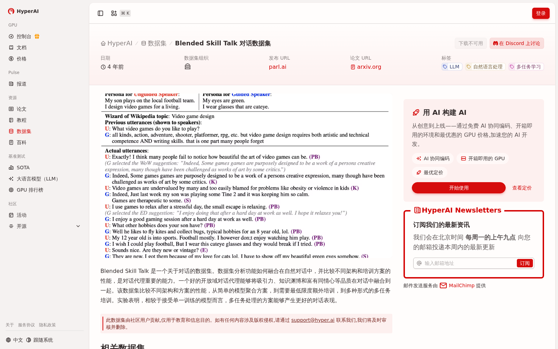Click the 订阅 subscribe button
This screenshot has width=558, height=349.
(525, 263)
